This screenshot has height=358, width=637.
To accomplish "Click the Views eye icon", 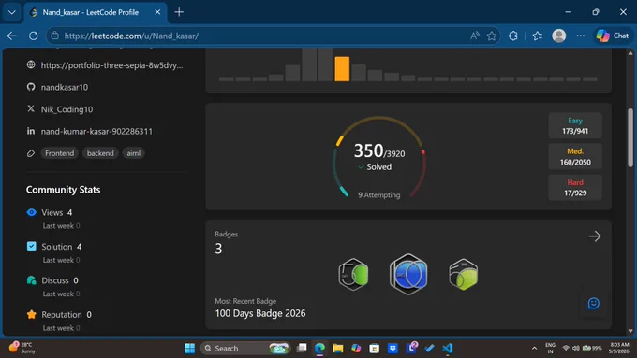I will (x=31, y=212).
